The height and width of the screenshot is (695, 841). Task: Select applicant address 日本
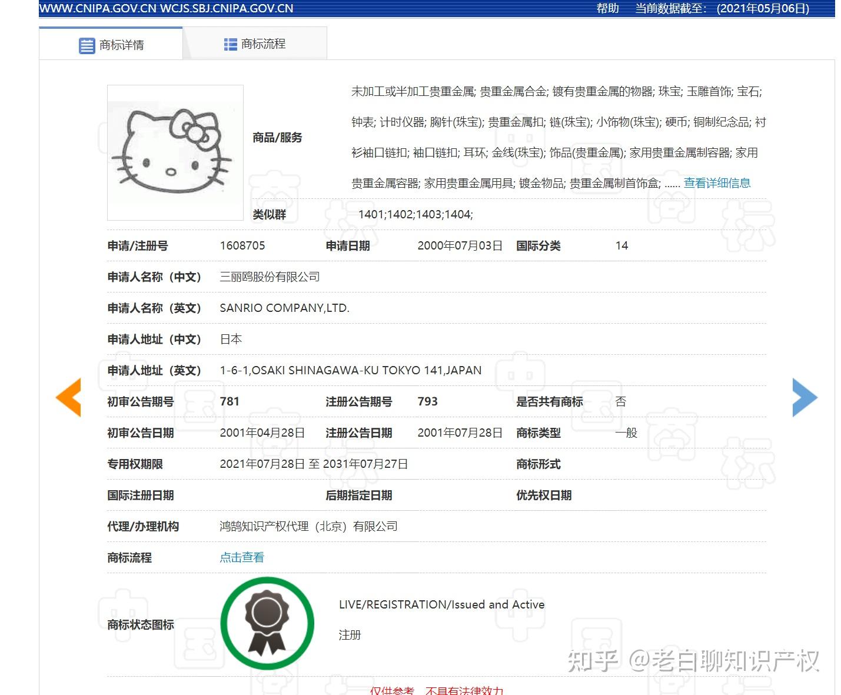[x=231, y=339]
